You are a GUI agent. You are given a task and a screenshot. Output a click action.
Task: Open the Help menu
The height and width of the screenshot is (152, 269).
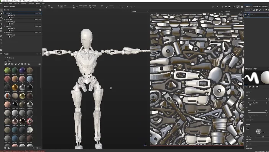(44, 3)
